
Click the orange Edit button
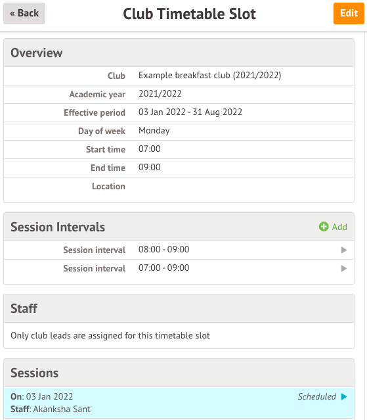pos(349,13)
